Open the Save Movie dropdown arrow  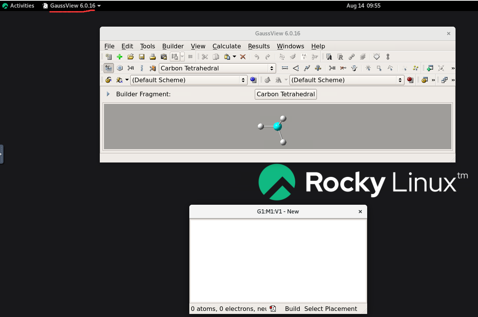pos(182,57)
